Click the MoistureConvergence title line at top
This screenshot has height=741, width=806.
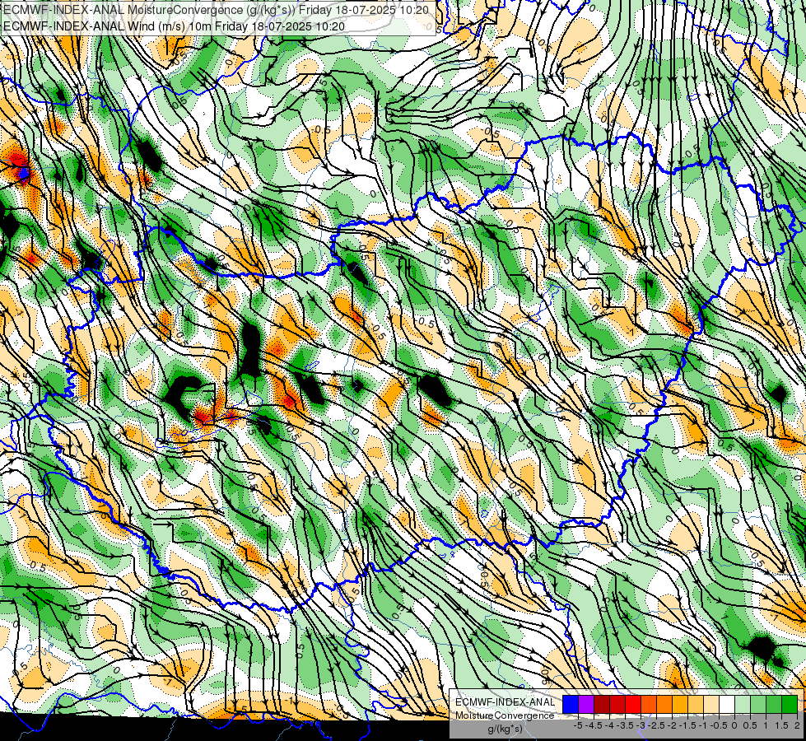click(216, 9)
